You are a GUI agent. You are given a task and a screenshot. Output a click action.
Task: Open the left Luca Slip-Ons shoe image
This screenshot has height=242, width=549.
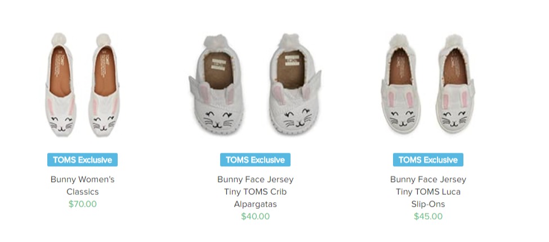click(x=401, y=83)
